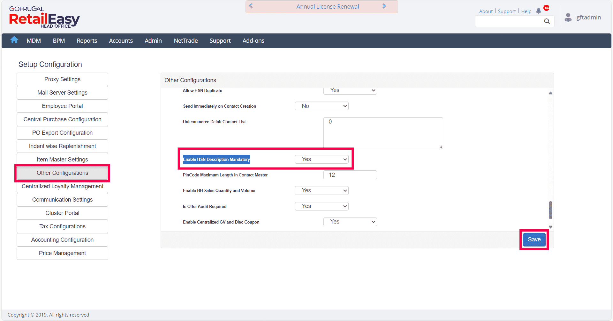Click the gftadmin username text

coord(588,17)
